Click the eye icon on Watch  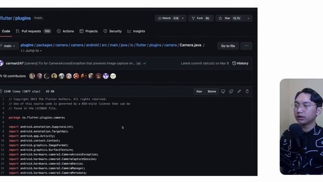pyautogui.click(x=159, y=18)
